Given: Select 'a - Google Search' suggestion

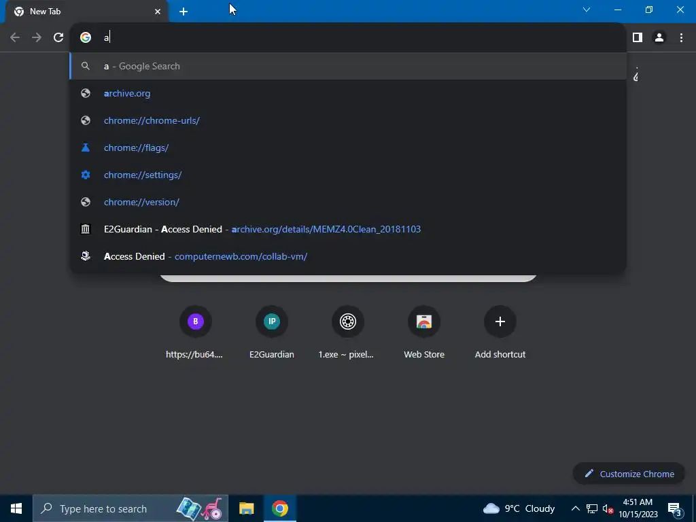Looking at the screenshot, I should point(348,66).
